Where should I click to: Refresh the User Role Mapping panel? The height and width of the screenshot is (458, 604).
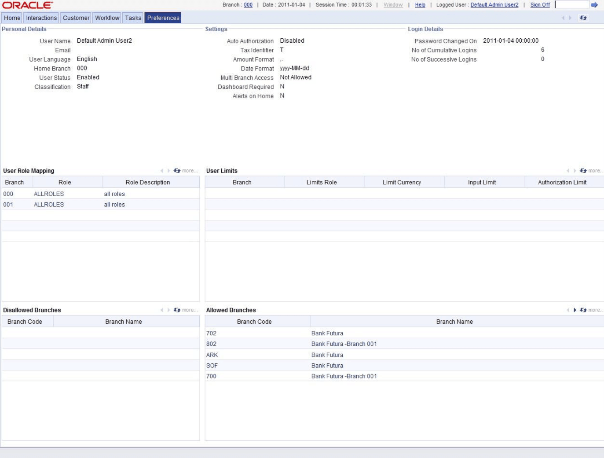176,171
